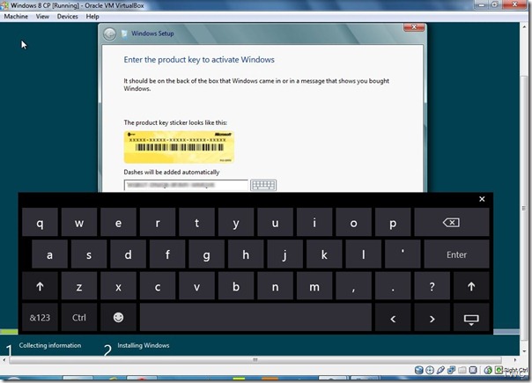Image resolution: width=532 pixels, height=383 pixels.
Task: Tap the r key on the touch keyboard
Action: pos(158,223)
